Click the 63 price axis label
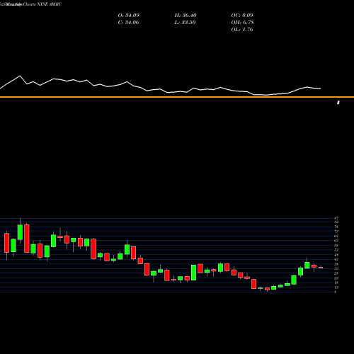This screenshot has height=354, width=354. (x=336, y=241)
